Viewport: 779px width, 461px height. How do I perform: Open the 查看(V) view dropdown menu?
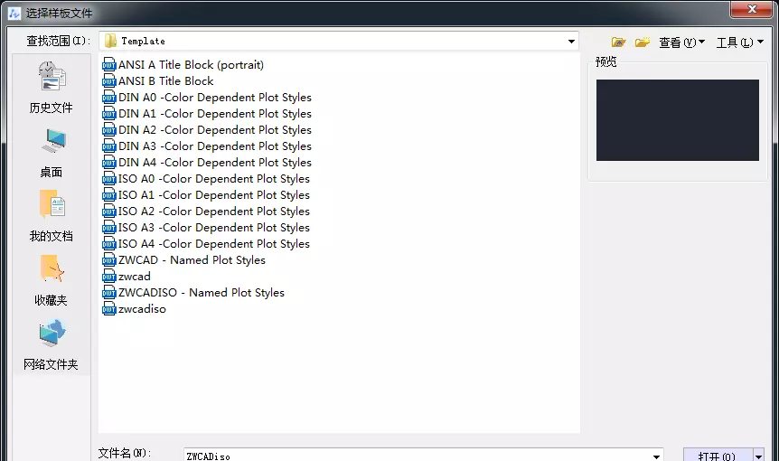[x=681, y=42]
